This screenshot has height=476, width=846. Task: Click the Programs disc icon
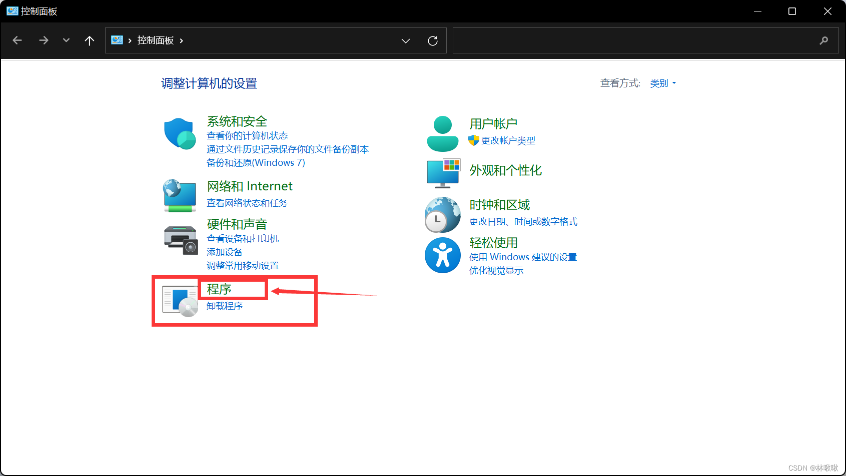tap(180, 301)
